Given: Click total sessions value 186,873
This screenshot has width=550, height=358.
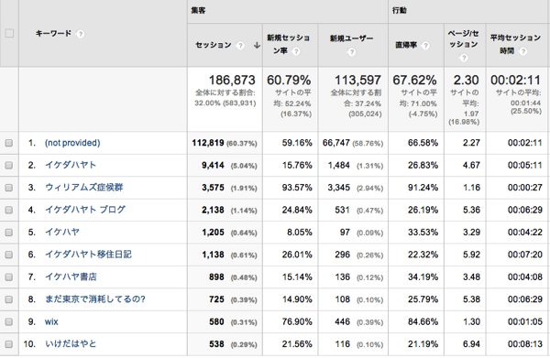Looking at the screenshot, I should point(232,81).
